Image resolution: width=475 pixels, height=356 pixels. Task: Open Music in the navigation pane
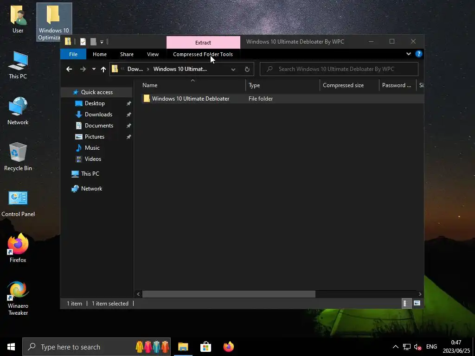pos(92,148)
